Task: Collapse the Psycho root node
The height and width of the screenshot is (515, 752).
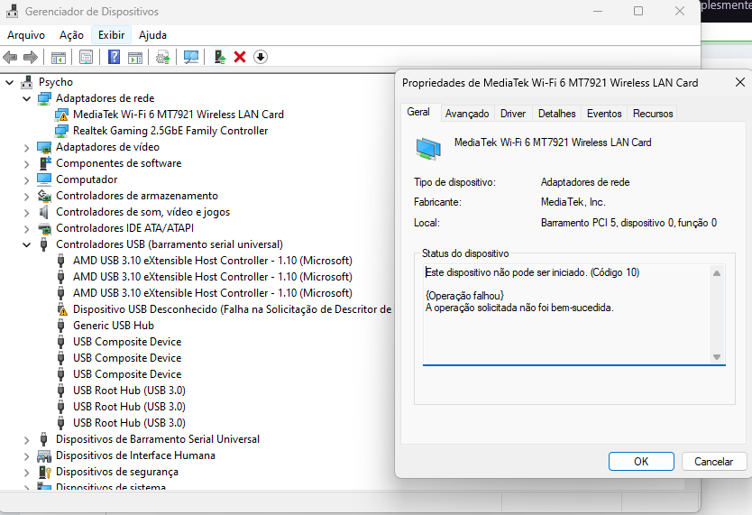Action: 10,82
